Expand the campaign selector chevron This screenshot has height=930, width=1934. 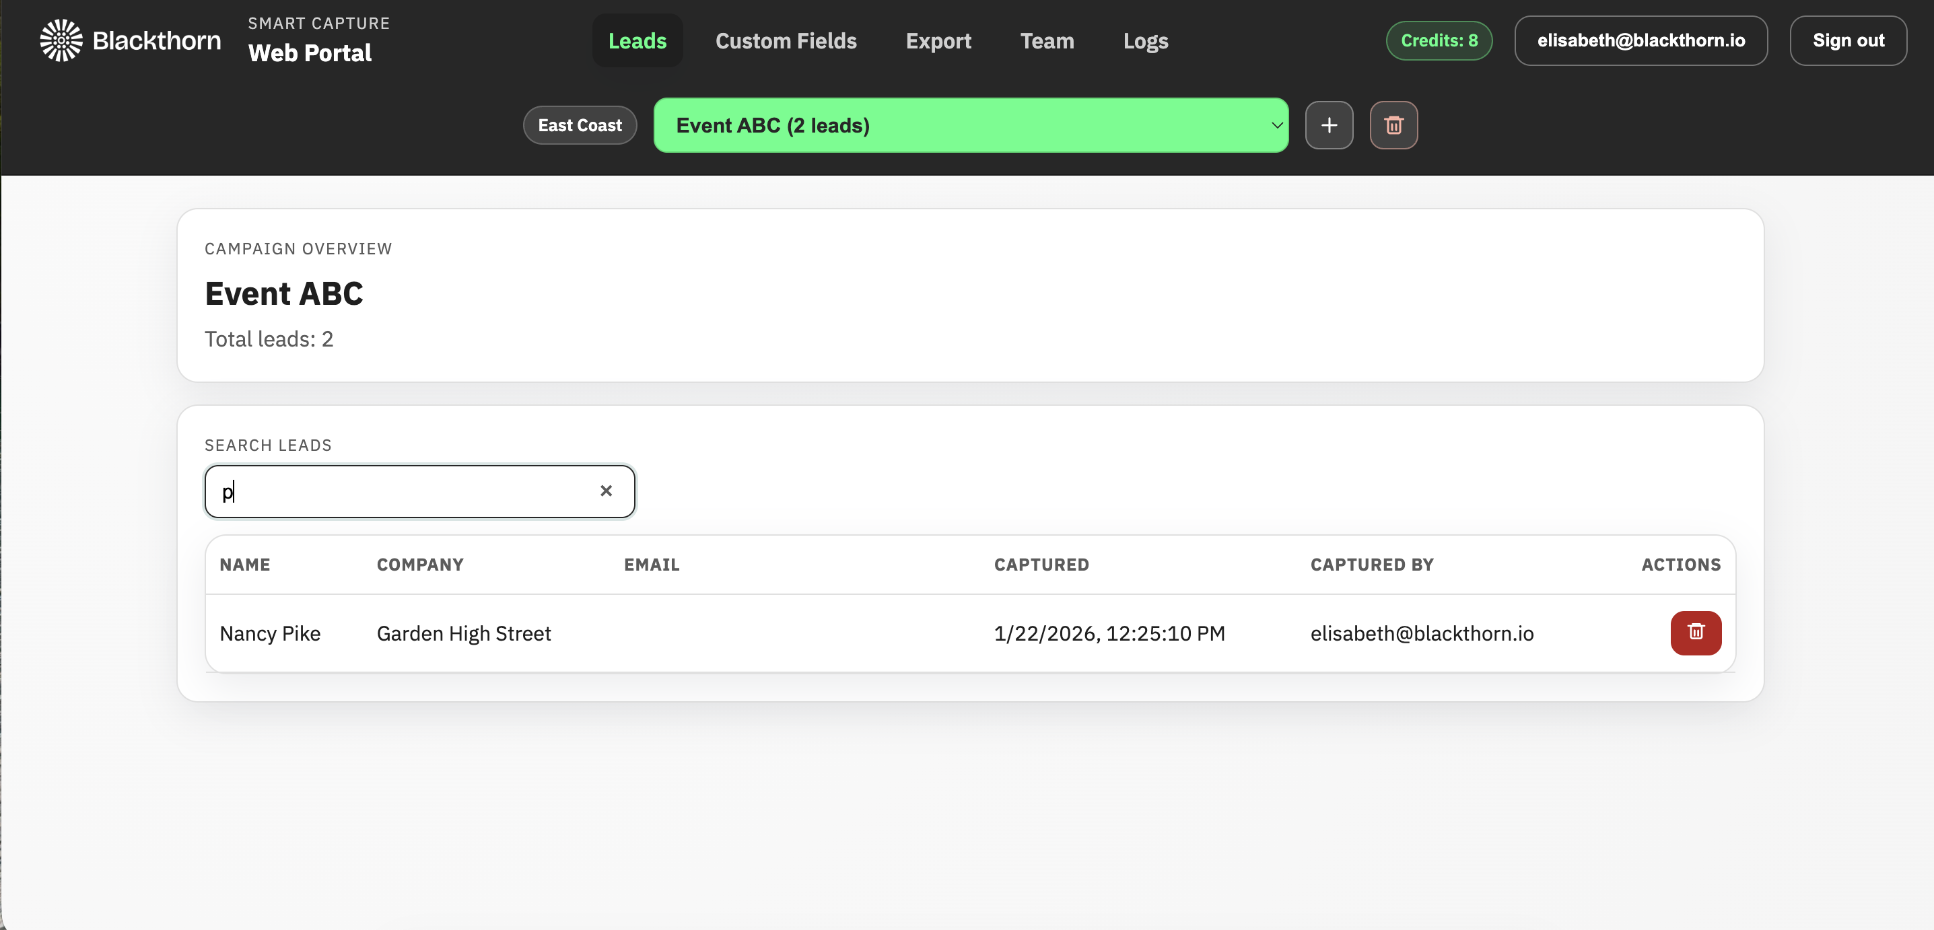click(x=1275, y=124)
